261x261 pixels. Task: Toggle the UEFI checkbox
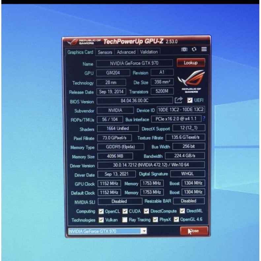[x=190, y=100]
